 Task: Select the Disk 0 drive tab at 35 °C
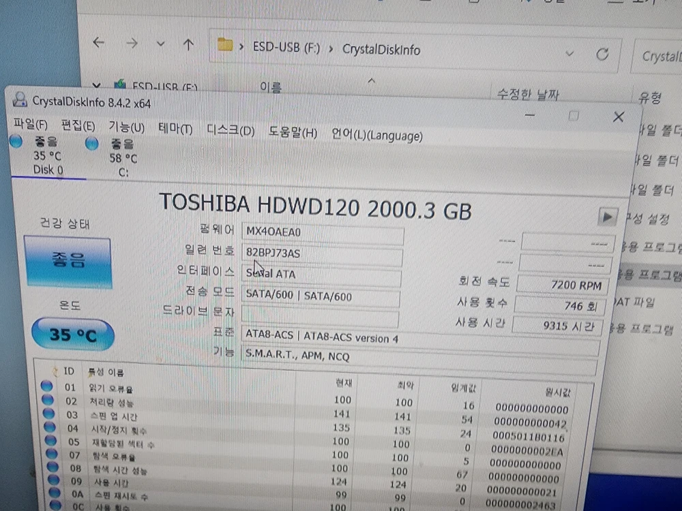(x=48, y=155)
